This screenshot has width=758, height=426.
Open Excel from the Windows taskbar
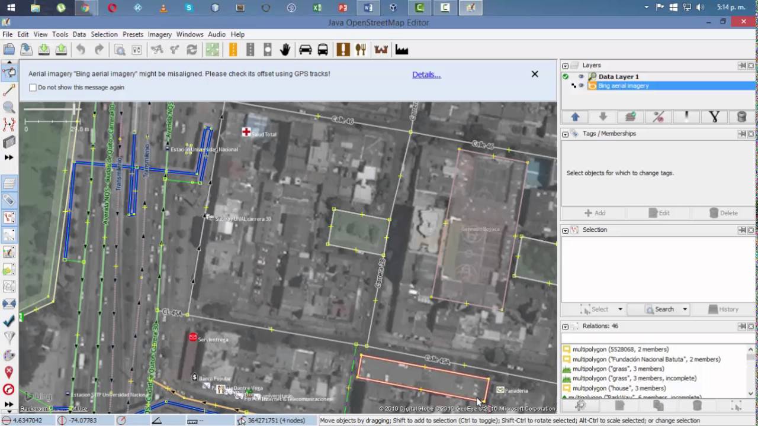coord(317,8)
